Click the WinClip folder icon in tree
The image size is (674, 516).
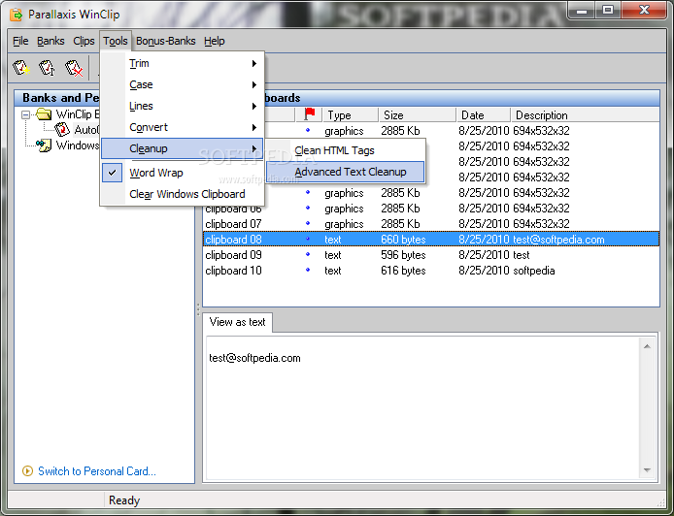point(44,114)
